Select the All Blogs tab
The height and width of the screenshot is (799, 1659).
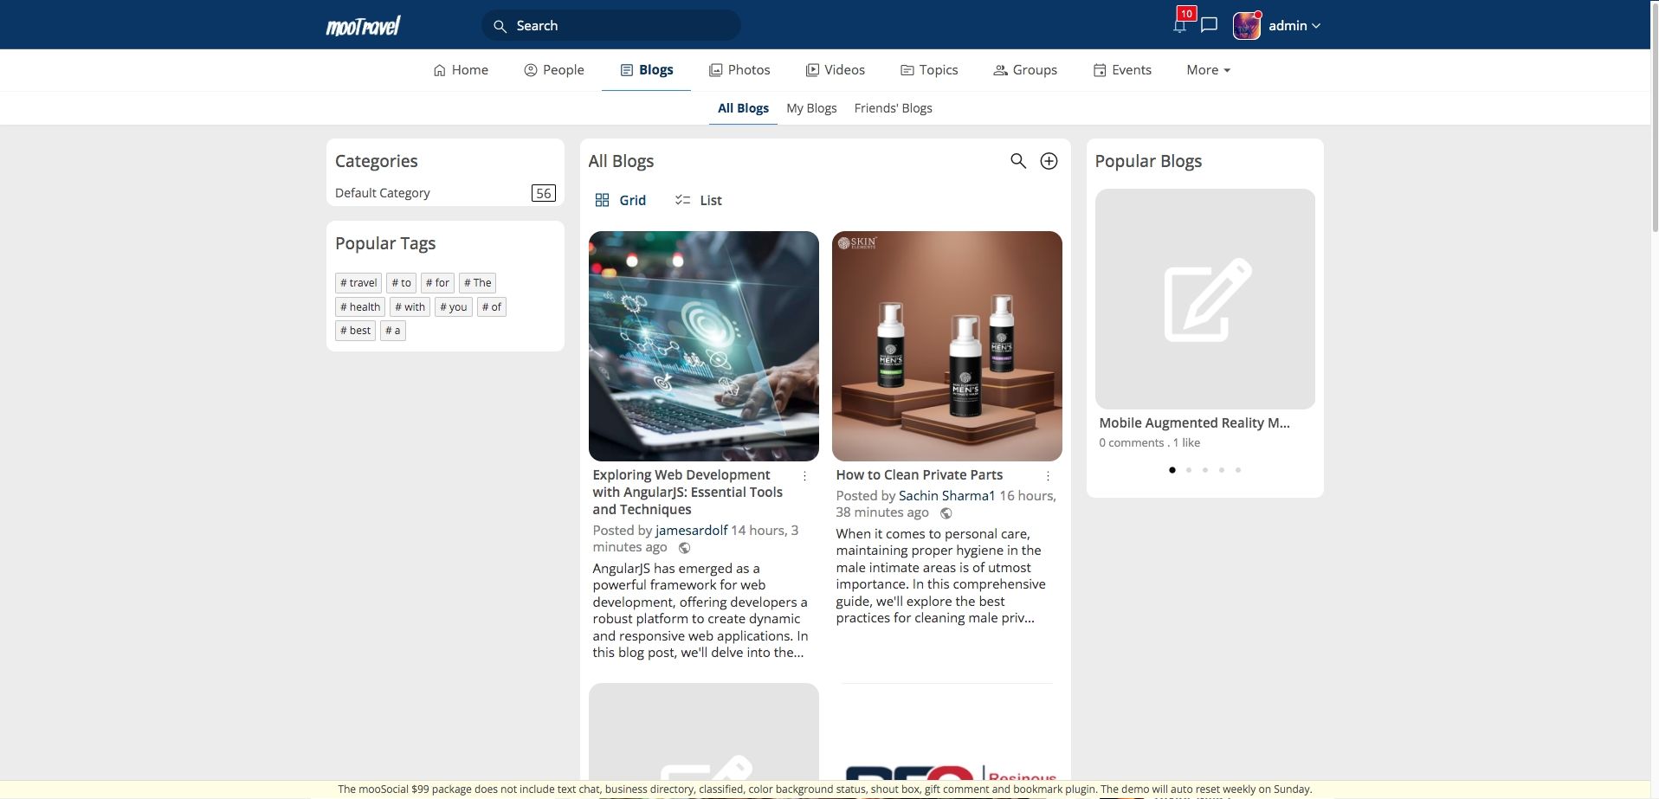(743, 108)
